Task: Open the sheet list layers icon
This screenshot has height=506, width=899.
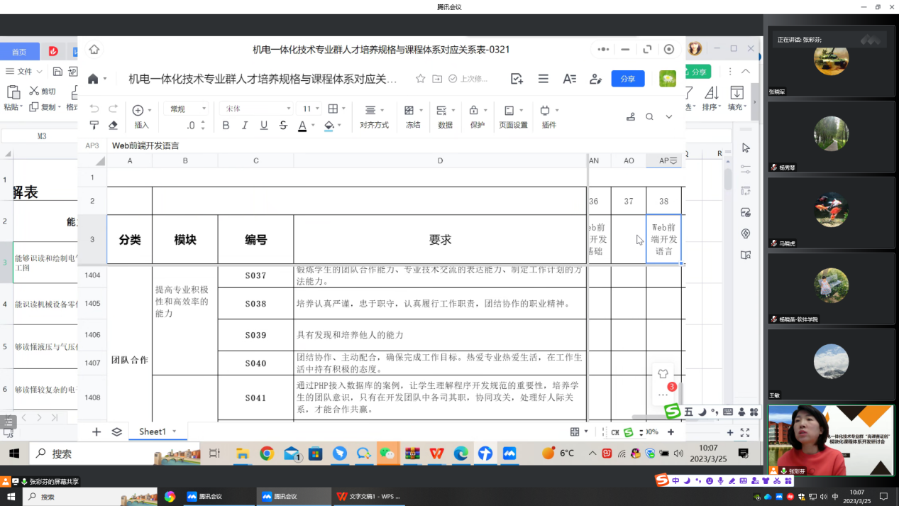Action: [117, 431]
